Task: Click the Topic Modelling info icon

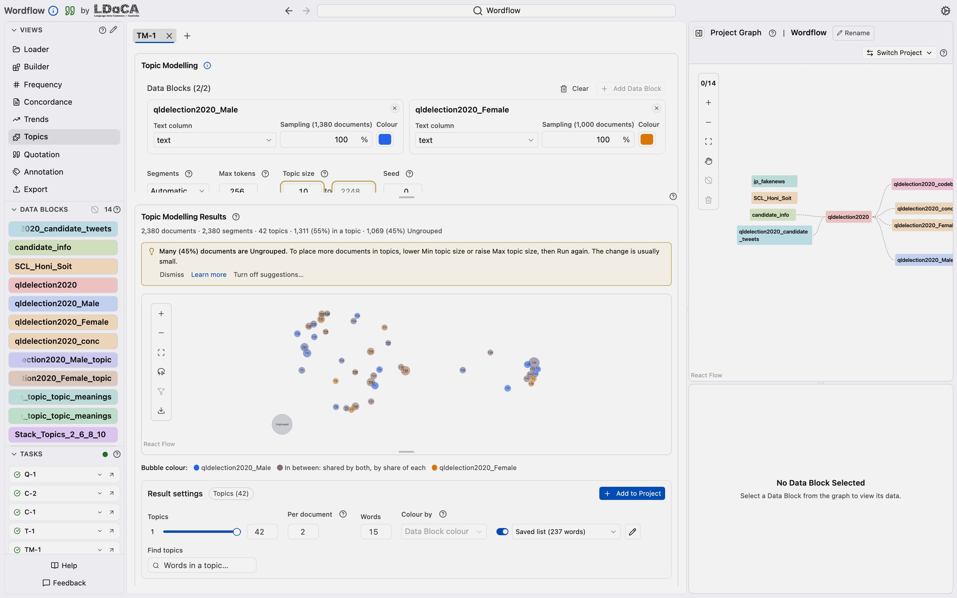Action: pos(207,65)
